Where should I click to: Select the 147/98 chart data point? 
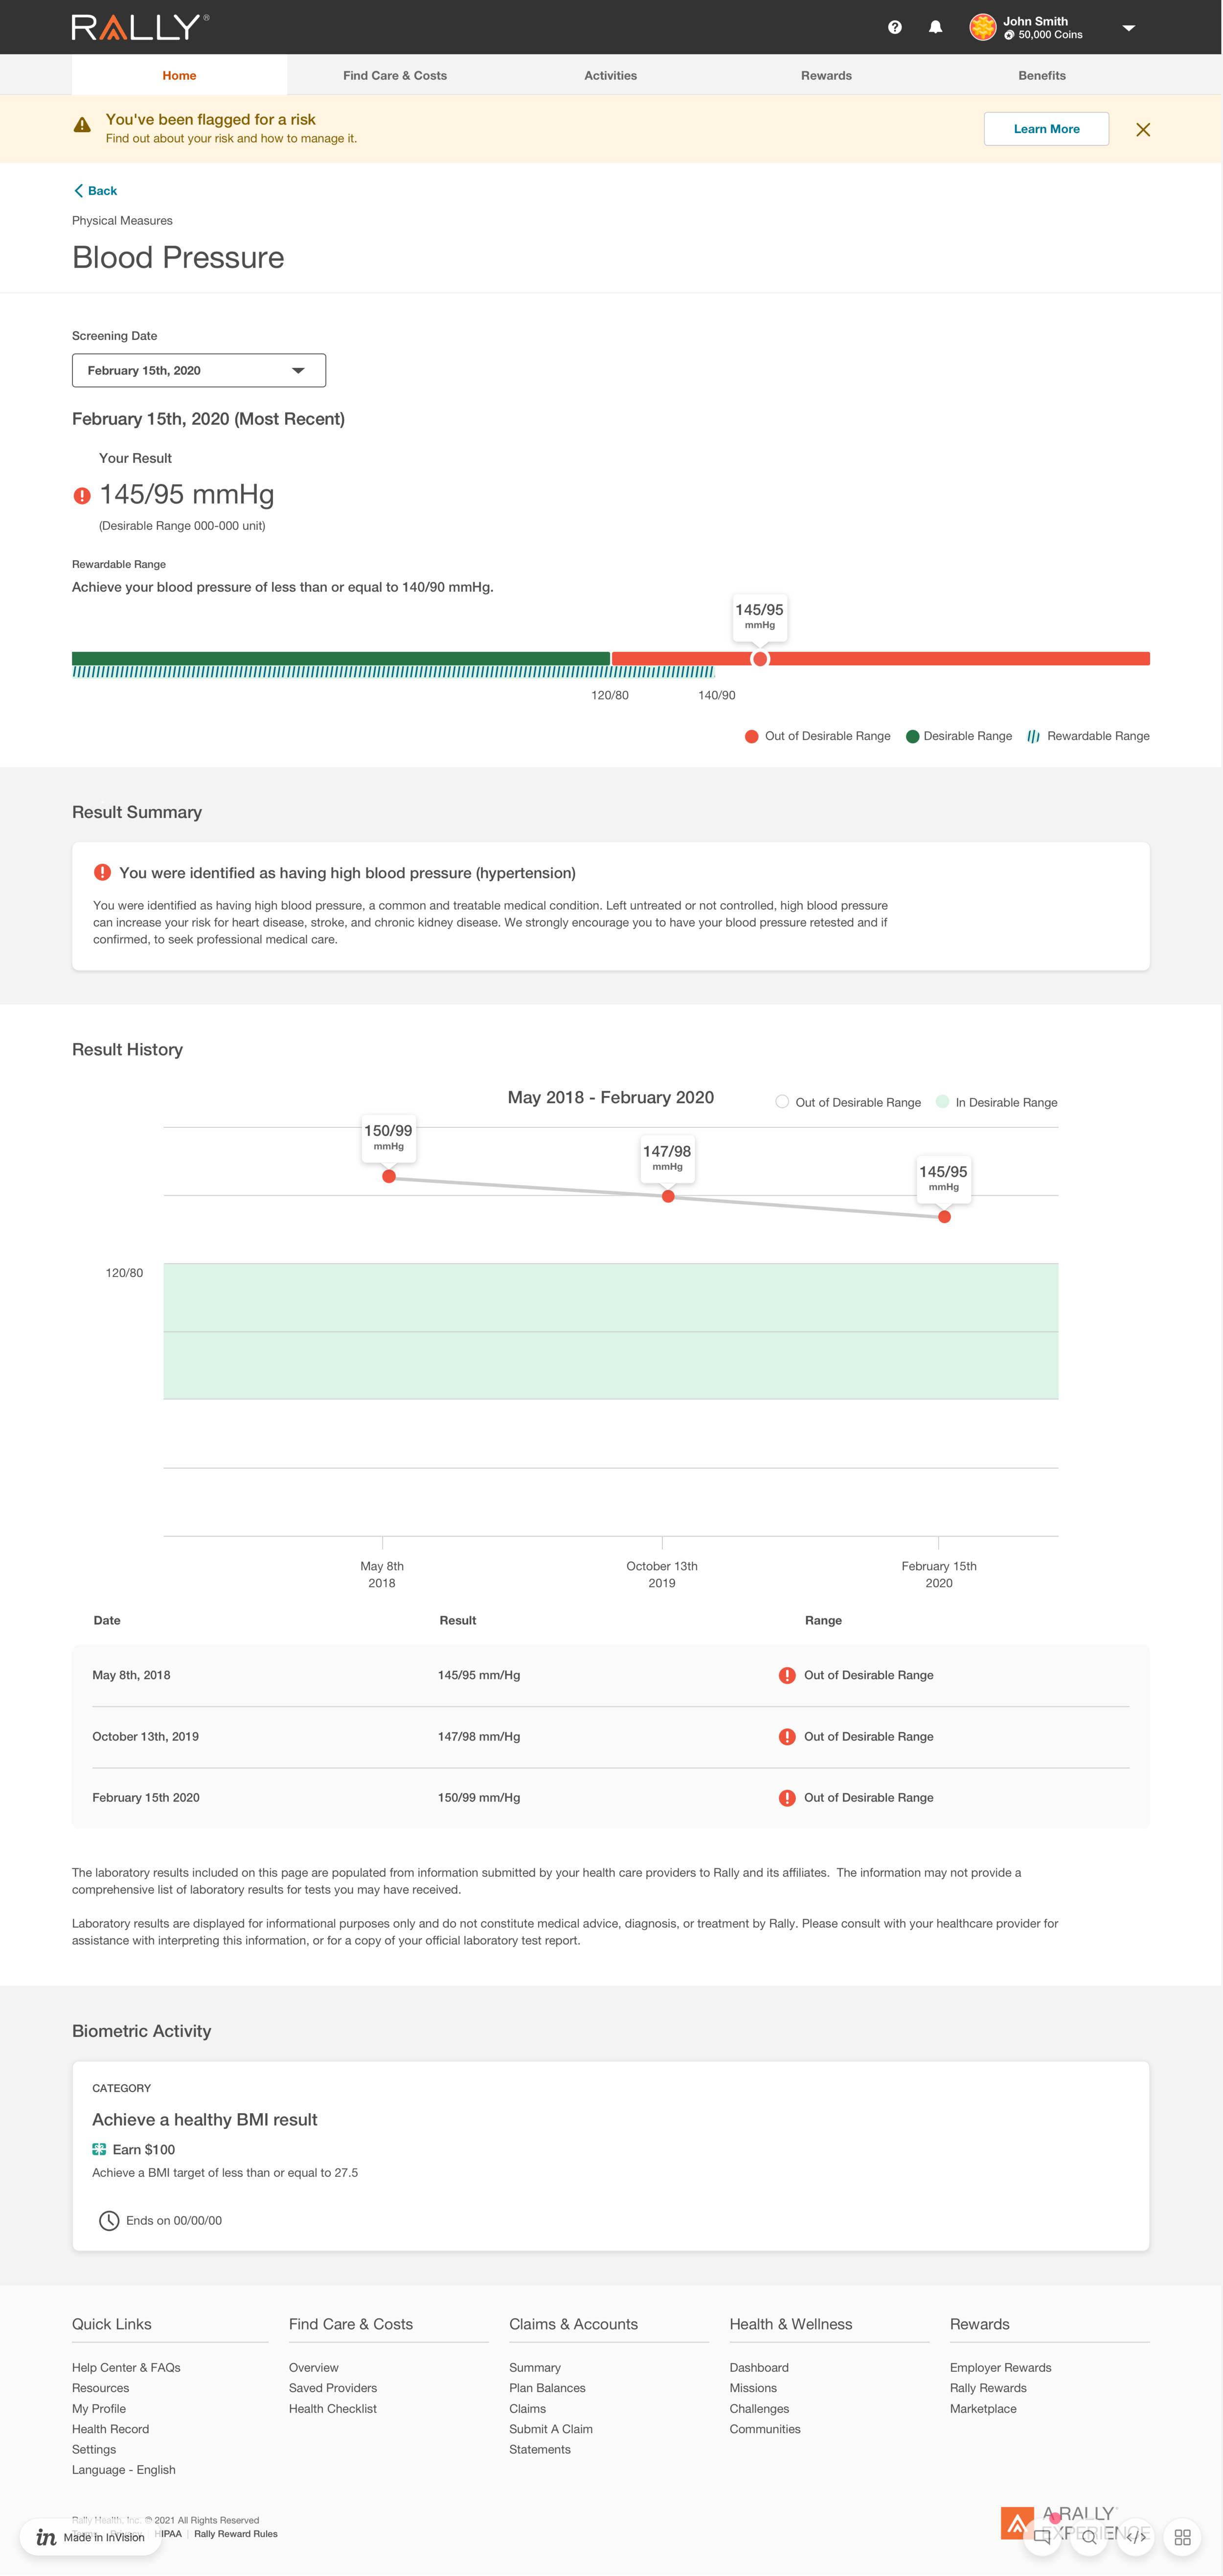(x=668, y=1196)
